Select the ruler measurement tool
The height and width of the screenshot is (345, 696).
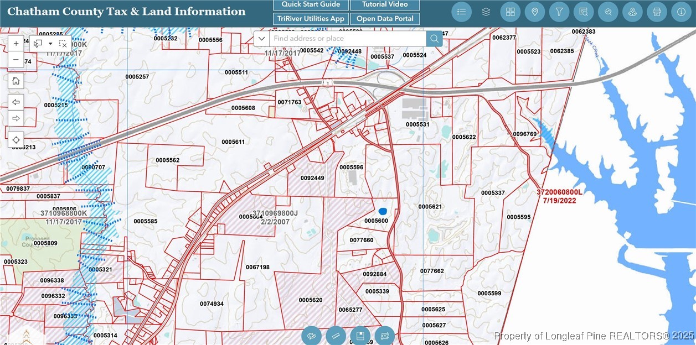pyautogui.click(x=336, y=336)
